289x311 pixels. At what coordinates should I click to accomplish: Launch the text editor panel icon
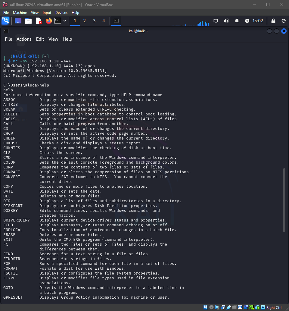[39, 21]
